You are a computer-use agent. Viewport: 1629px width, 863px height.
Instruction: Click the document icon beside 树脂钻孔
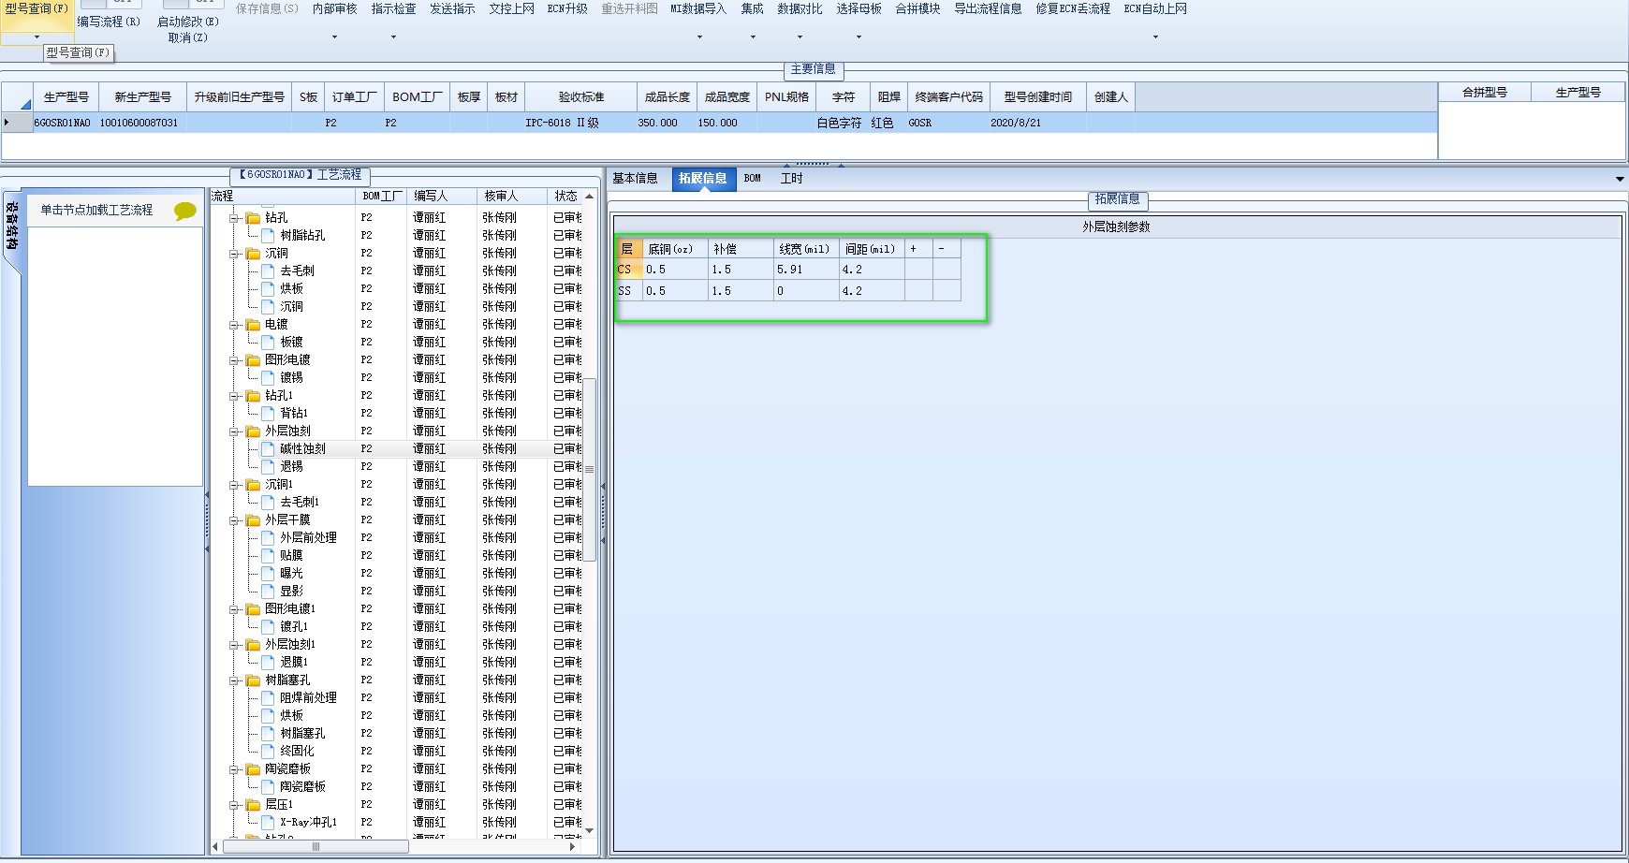click(x=268, y=236)
